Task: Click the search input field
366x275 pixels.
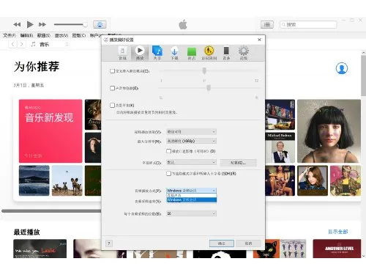Action: coord(308,24)
